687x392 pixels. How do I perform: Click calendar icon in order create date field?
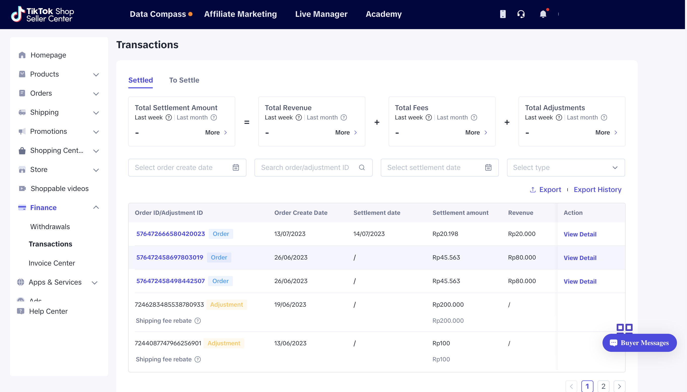point(236,167)
